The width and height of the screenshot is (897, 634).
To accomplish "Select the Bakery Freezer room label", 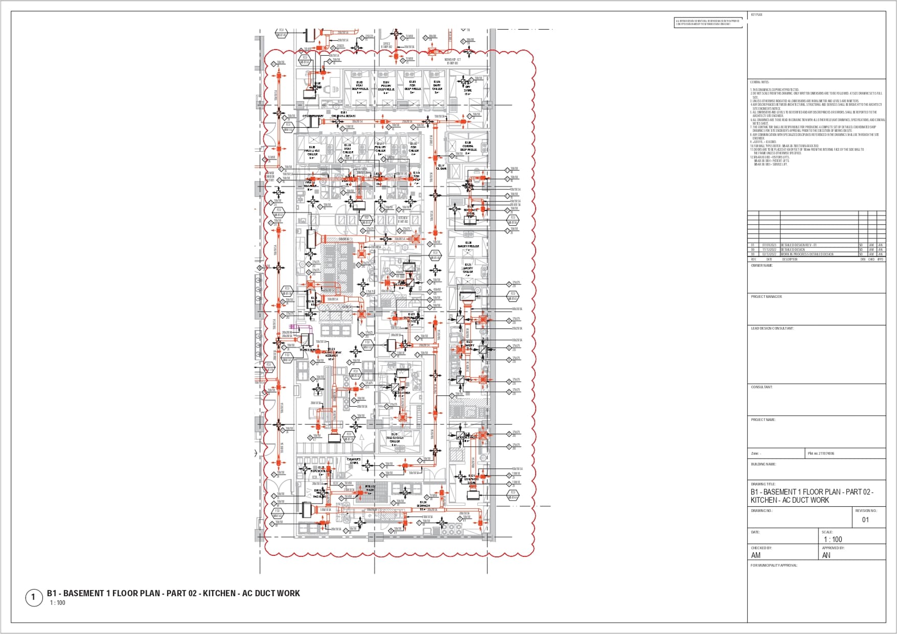I will pos(468,245).
